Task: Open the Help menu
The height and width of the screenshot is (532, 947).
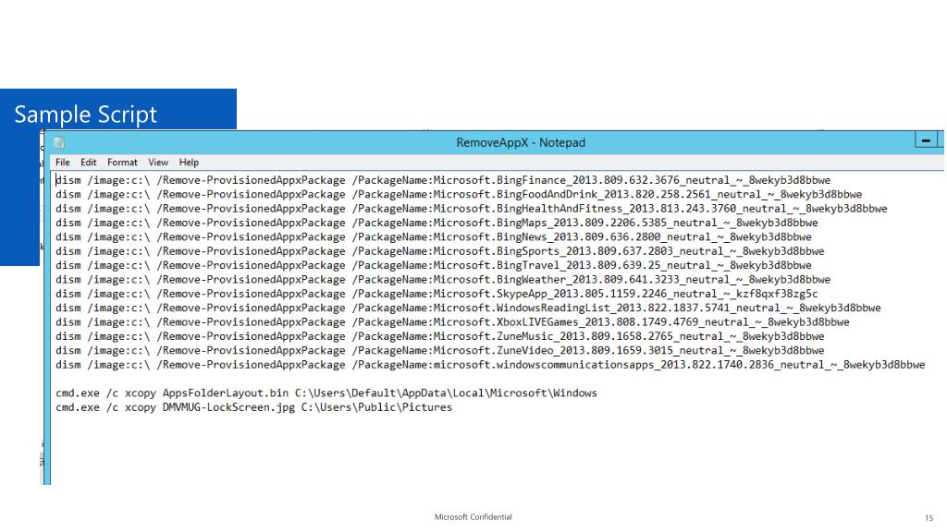Action: (x=189, y=163)
